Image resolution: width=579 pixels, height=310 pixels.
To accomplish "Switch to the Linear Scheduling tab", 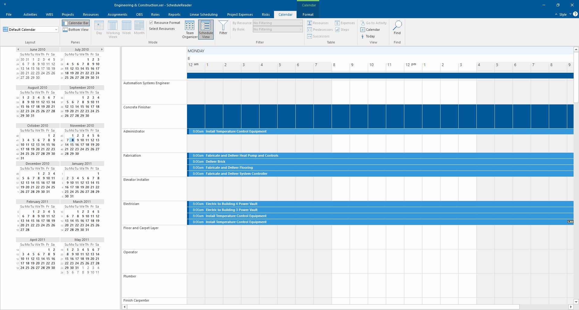I will coord(203,14).
